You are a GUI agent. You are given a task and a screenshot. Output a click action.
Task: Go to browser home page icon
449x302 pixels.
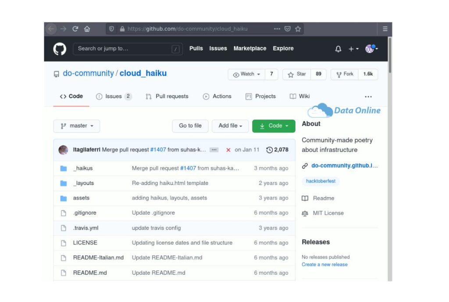point(87,29)
